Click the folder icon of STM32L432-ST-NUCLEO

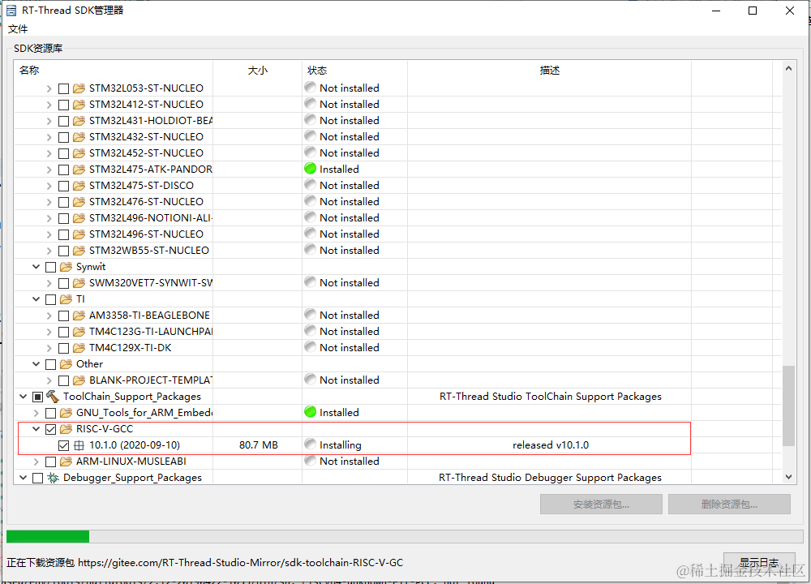point(79,137)
